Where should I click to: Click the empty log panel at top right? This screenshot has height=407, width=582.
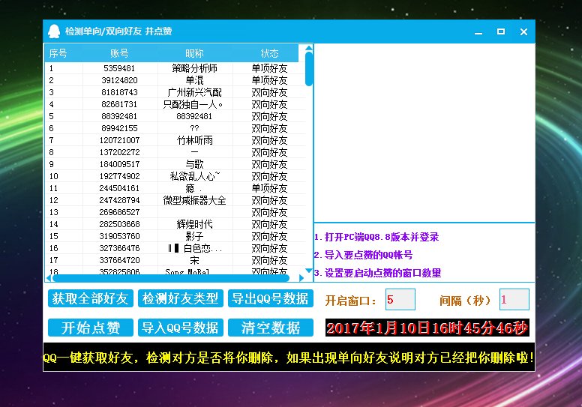pos(424,133)
